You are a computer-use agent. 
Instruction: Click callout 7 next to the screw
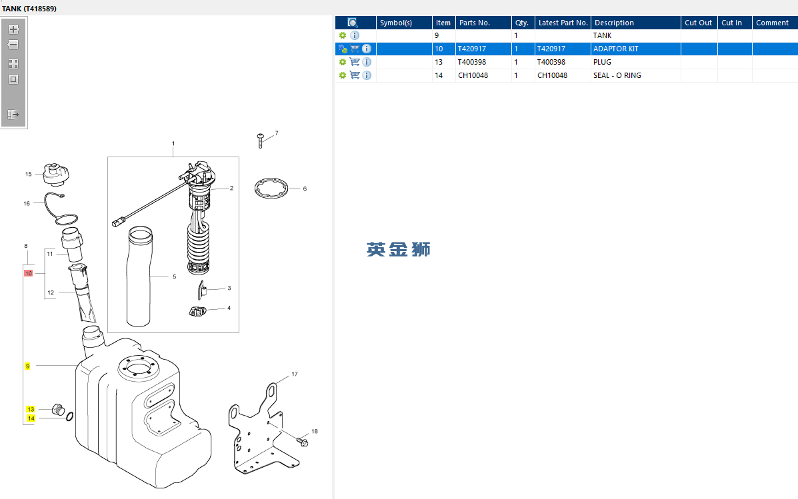(277, 133)
